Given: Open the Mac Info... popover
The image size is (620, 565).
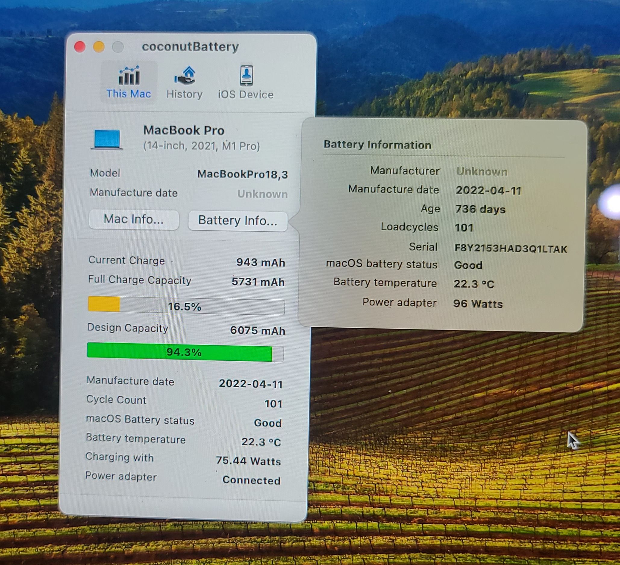Looking at the screenshot, I should click(134, 220).
